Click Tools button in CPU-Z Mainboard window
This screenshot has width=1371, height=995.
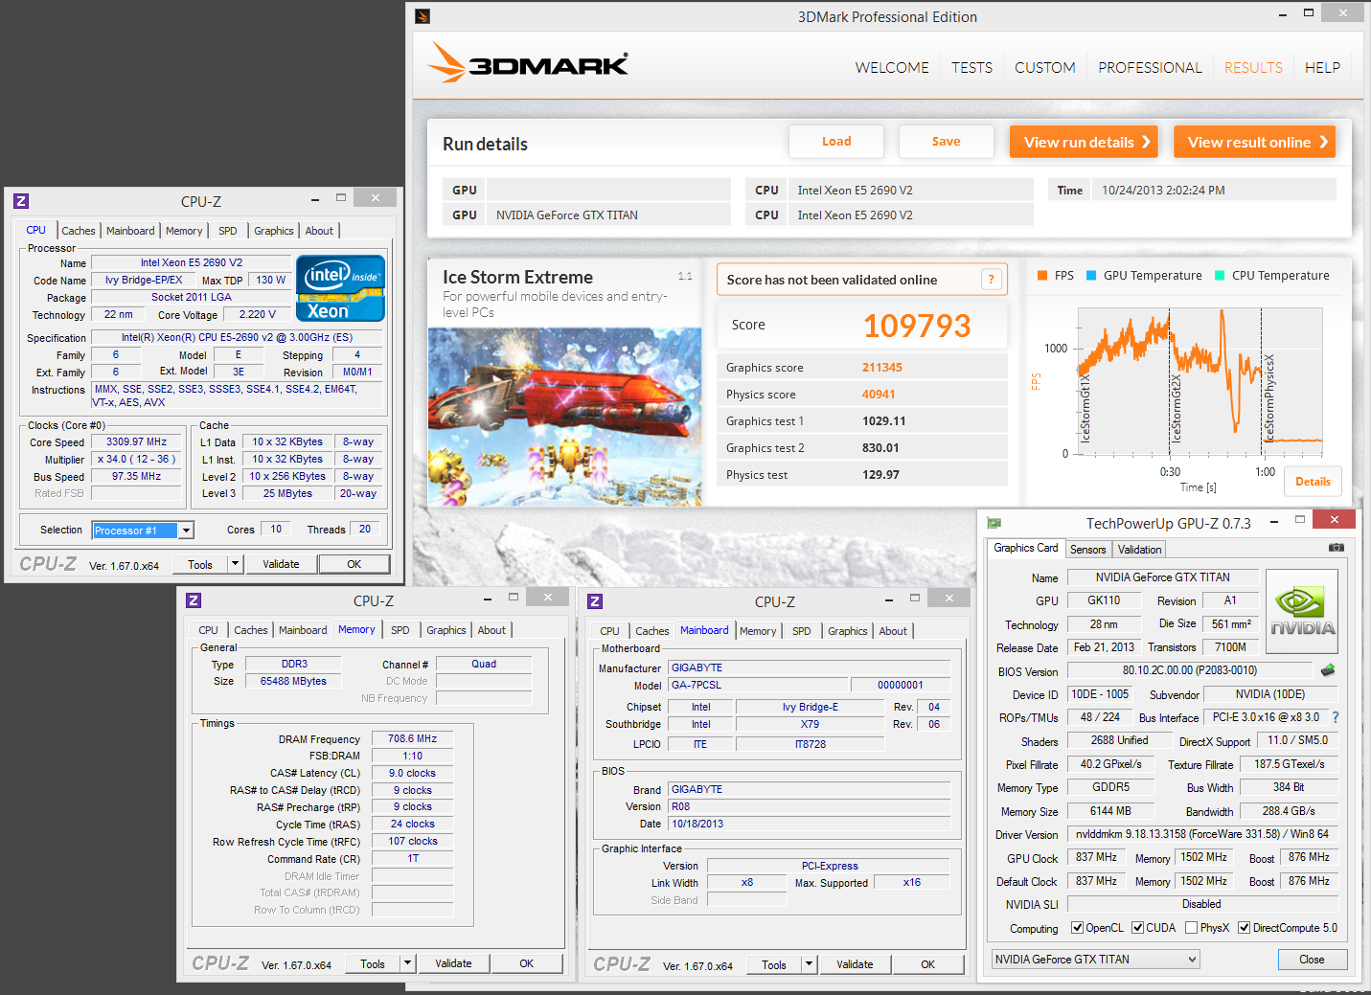(774, 964)
